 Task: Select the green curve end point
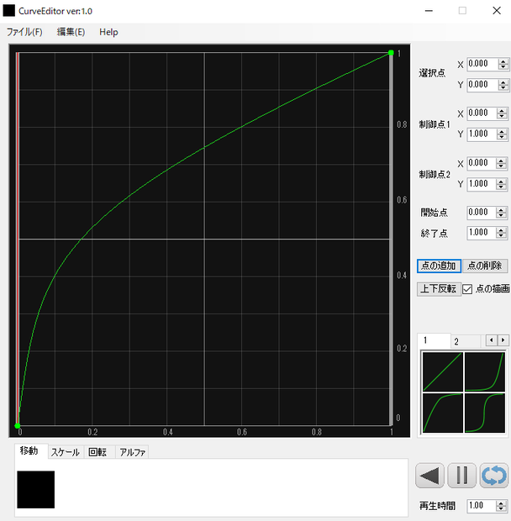pyautogui.click(x=391, y=52)
